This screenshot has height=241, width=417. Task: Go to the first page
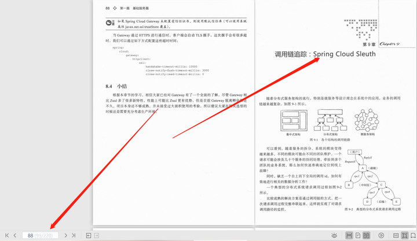click(7, 235)
